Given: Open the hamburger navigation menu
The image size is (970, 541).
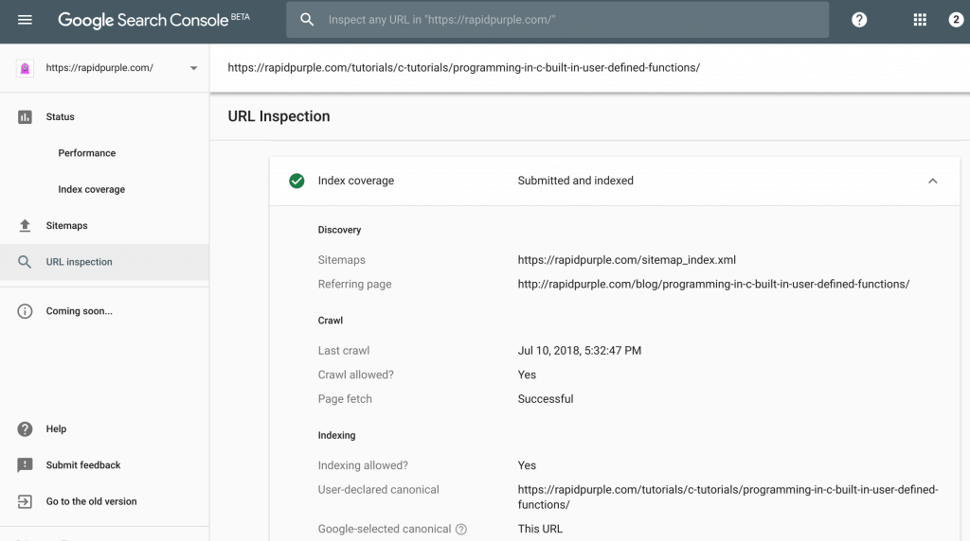Looking at the screenshot, I should (25, 20).
